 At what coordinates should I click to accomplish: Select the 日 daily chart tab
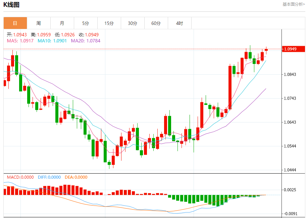[15, 23]
